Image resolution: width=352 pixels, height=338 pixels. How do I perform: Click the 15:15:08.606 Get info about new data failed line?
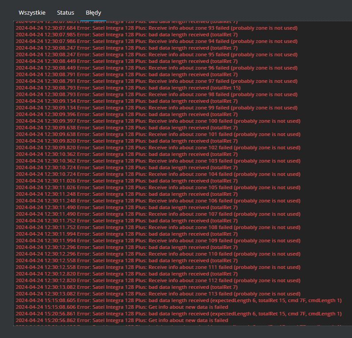tap(122, 307)
